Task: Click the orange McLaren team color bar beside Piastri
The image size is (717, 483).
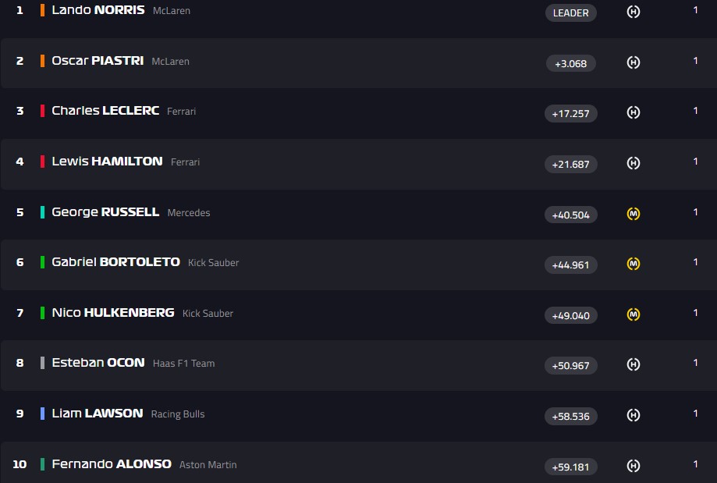Action: click(42, 61)
